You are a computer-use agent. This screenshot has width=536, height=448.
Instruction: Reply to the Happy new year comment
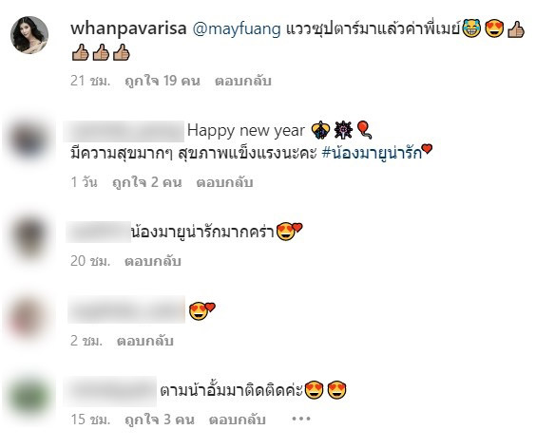[x=224, y=182]
